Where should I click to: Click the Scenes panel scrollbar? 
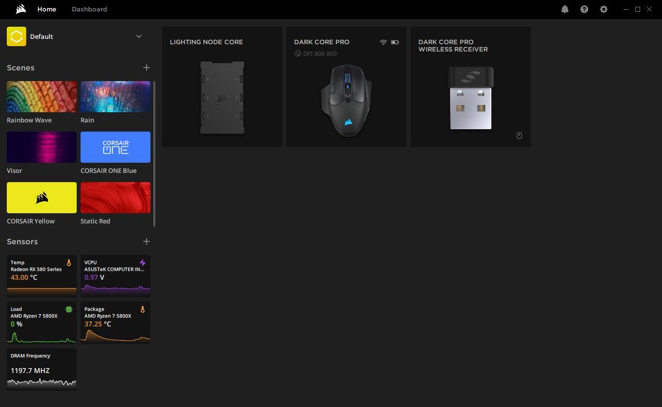154,153
